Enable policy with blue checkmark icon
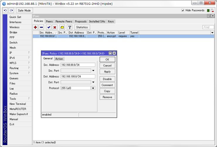Screen dimensions: 217x147 point(49,27)
